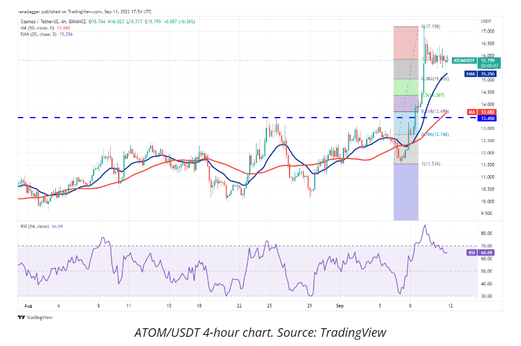Screen dimensions: 521x346
Task: Click the TradingView logo below the chart
Action: coord(36,317)
